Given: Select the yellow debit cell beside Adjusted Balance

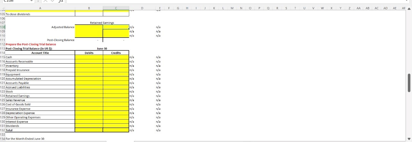Looking at the screenshot, I should coord(89,27).
